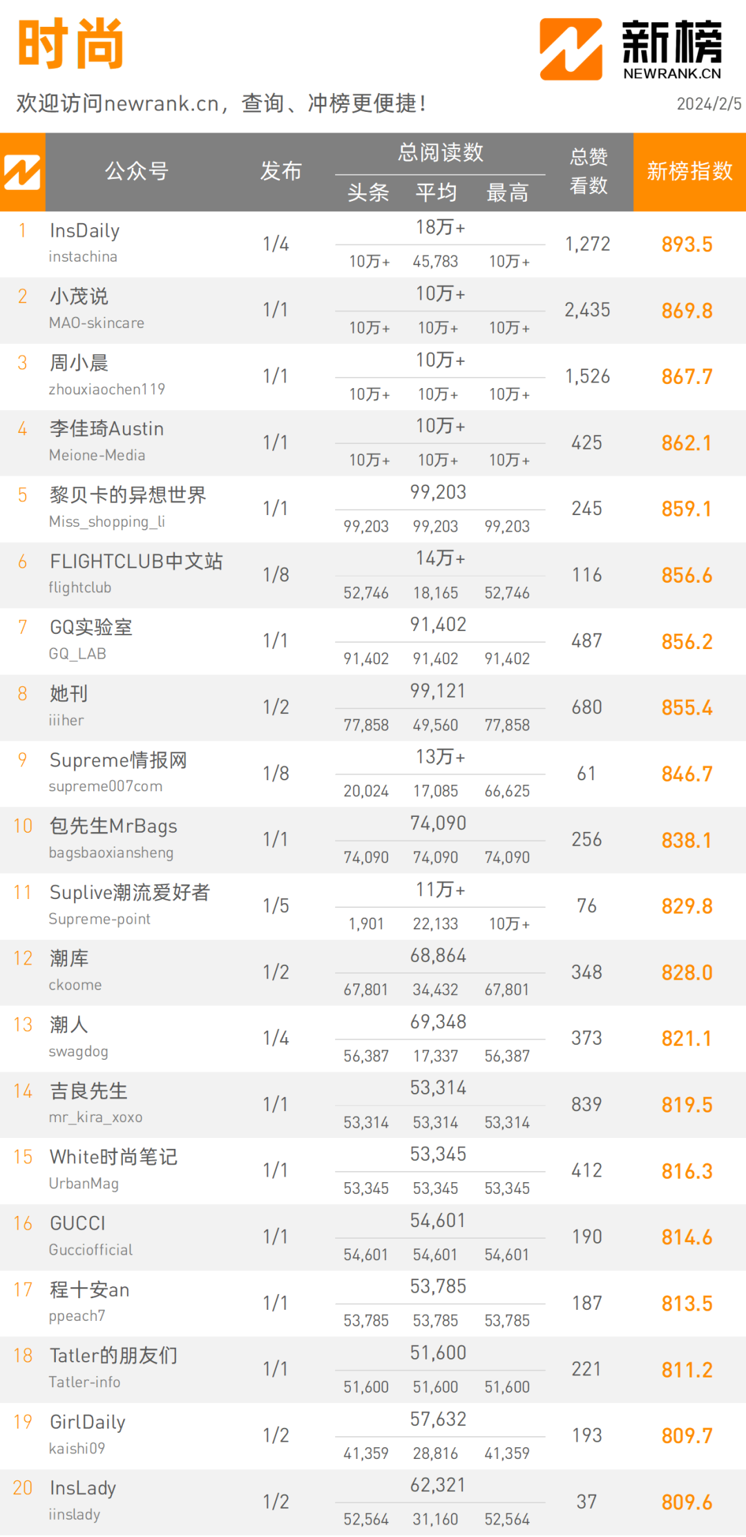Select the 公众号 column header
This screenshot has width=746, height=1537.
[x=137, y=171]
